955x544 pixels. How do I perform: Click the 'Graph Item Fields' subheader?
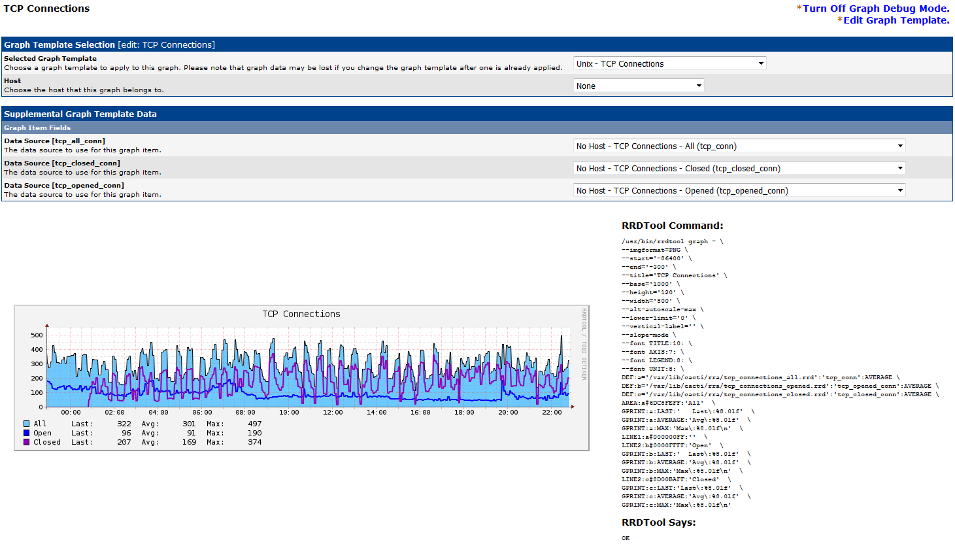click(37, 127)
